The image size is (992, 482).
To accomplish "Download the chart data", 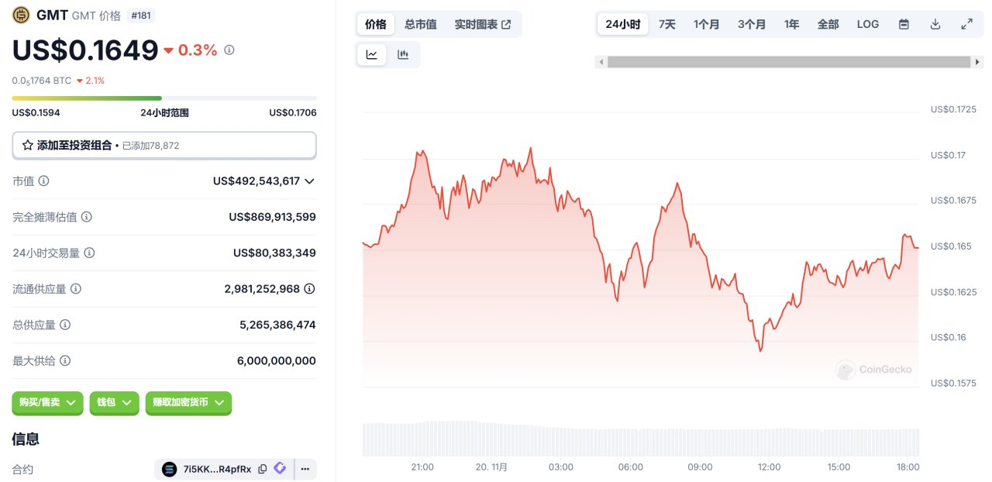I will (x=935, y=24).
